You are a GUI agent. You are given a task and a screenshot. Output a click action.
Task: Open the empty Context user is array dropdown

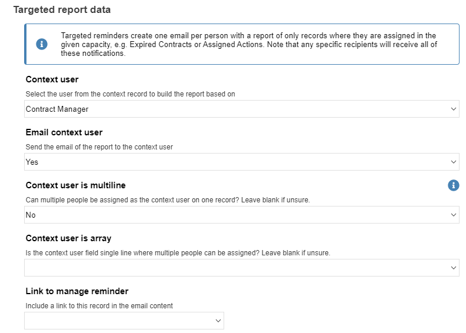(x=242, y=268)
